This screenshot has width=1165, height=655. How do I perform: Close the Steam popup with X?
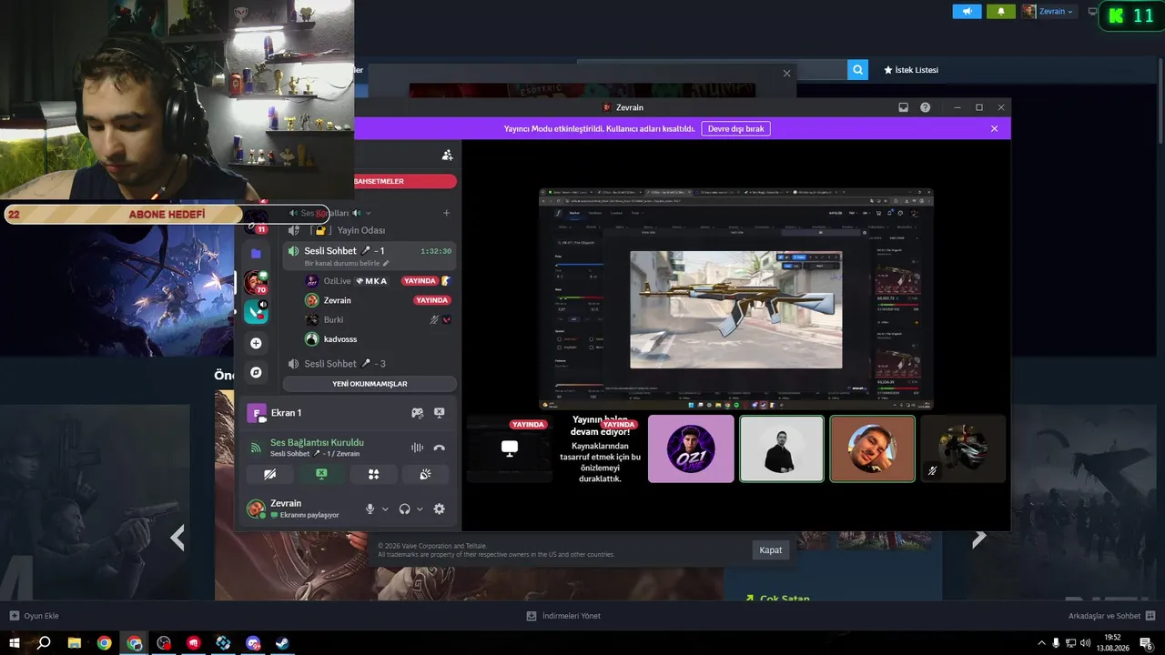[787, 73]
